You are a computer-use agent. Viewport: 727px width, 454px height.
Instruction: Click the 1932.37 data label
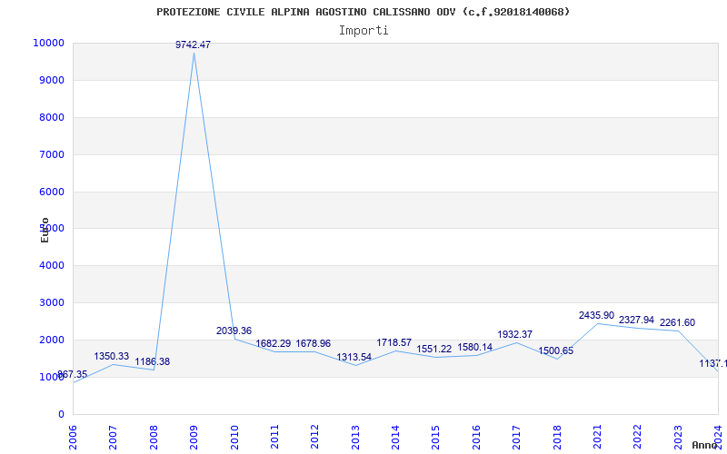coord(514,334)
